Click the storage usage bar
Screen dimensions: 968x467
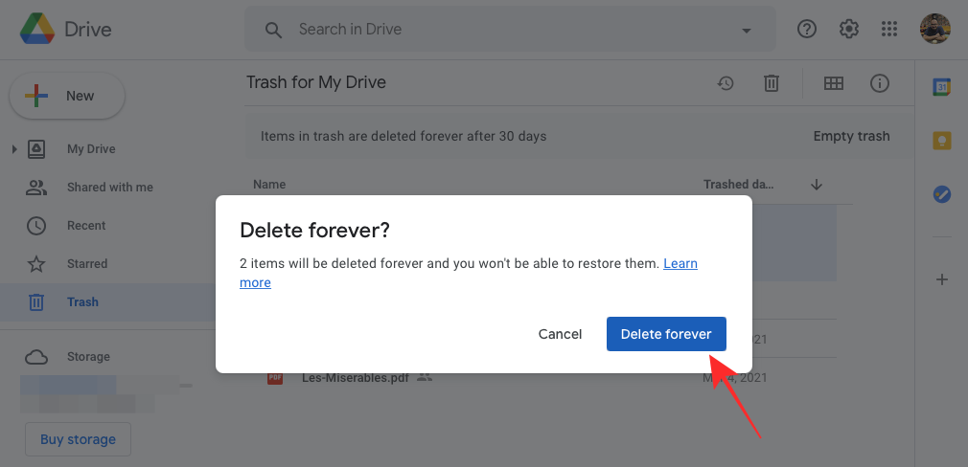click(x=106, y=386)
